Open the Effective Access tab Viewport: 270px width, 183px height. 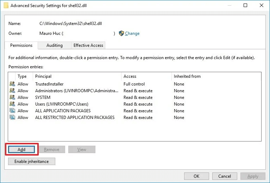tap(88, 45)
